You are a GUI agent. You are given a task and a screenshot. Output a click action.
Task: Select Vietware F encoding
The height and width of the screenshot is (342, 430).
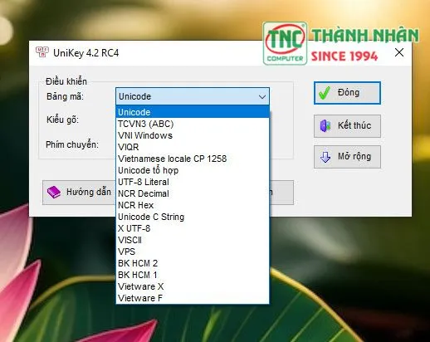(193, 298)
